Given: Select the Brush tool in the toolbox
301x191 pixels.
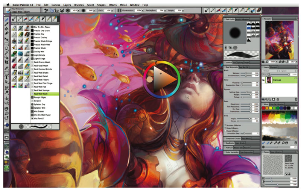Looking at the screenshot, I should 7,19.
